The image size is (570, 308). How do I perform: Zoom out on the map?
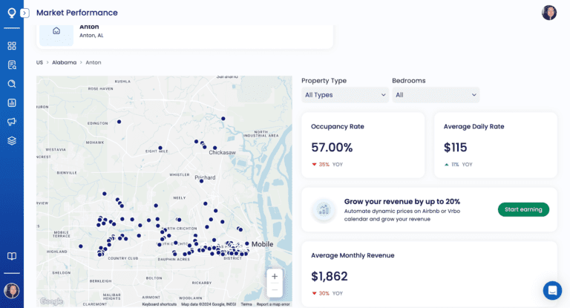(275, 290)
